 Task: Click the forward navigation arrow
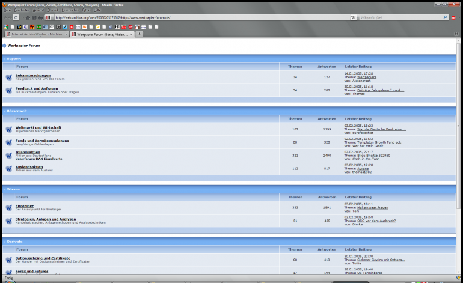(10, 17)
